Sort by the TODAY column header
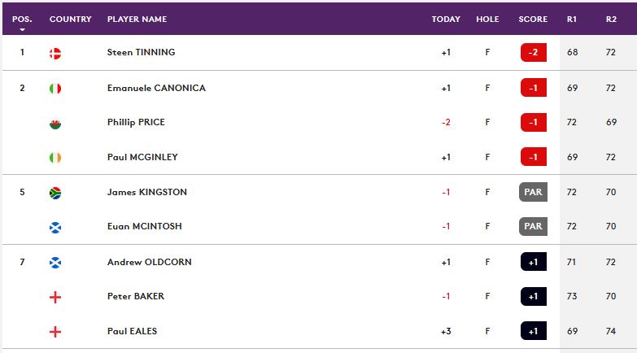The height and width of the screenshot is (353, 637). (446, 19)
